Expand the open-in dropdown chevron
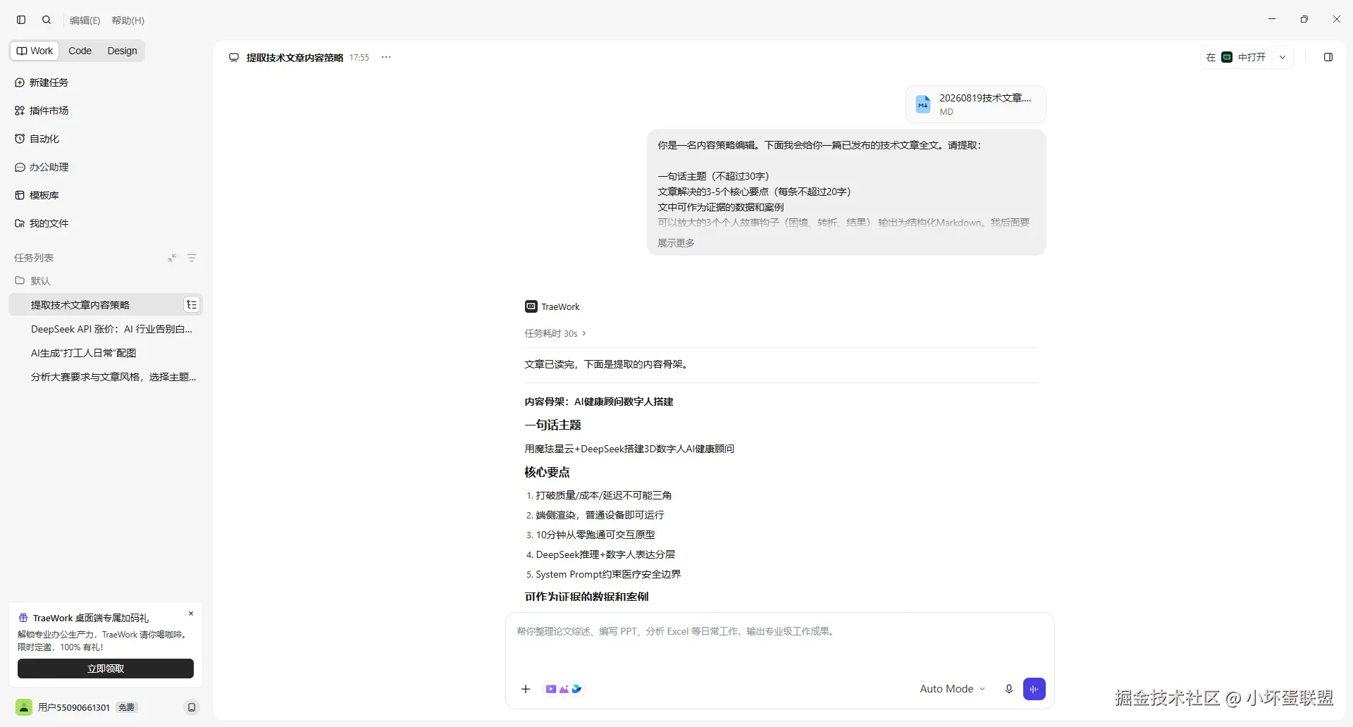 1283,57
